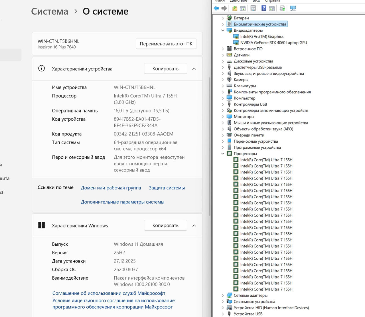Viewport: 365px width, 317px height.
Task: Click the Back arrow in Device Manager toolbar
Action: point(216,8)
